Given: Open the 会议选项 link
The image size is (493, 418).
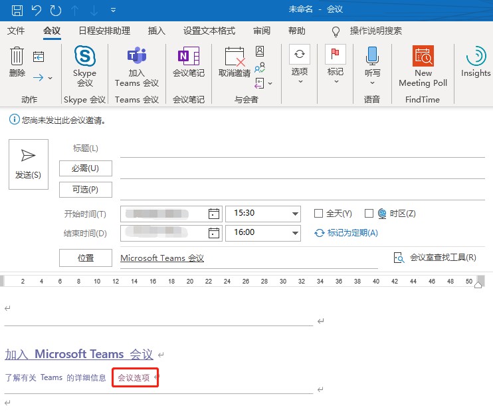Looking at the screenshot, I should 134,377.
